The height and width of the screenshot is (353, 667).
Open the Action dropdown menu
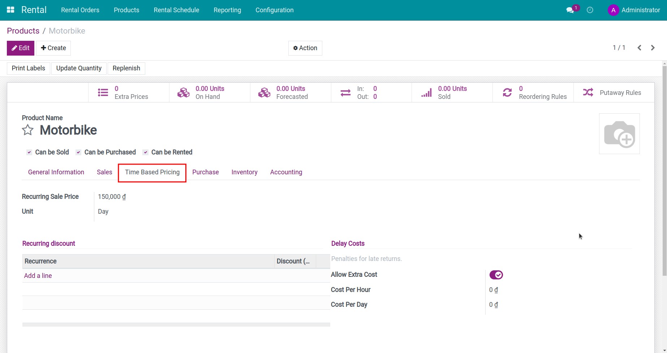click(305, 48)
